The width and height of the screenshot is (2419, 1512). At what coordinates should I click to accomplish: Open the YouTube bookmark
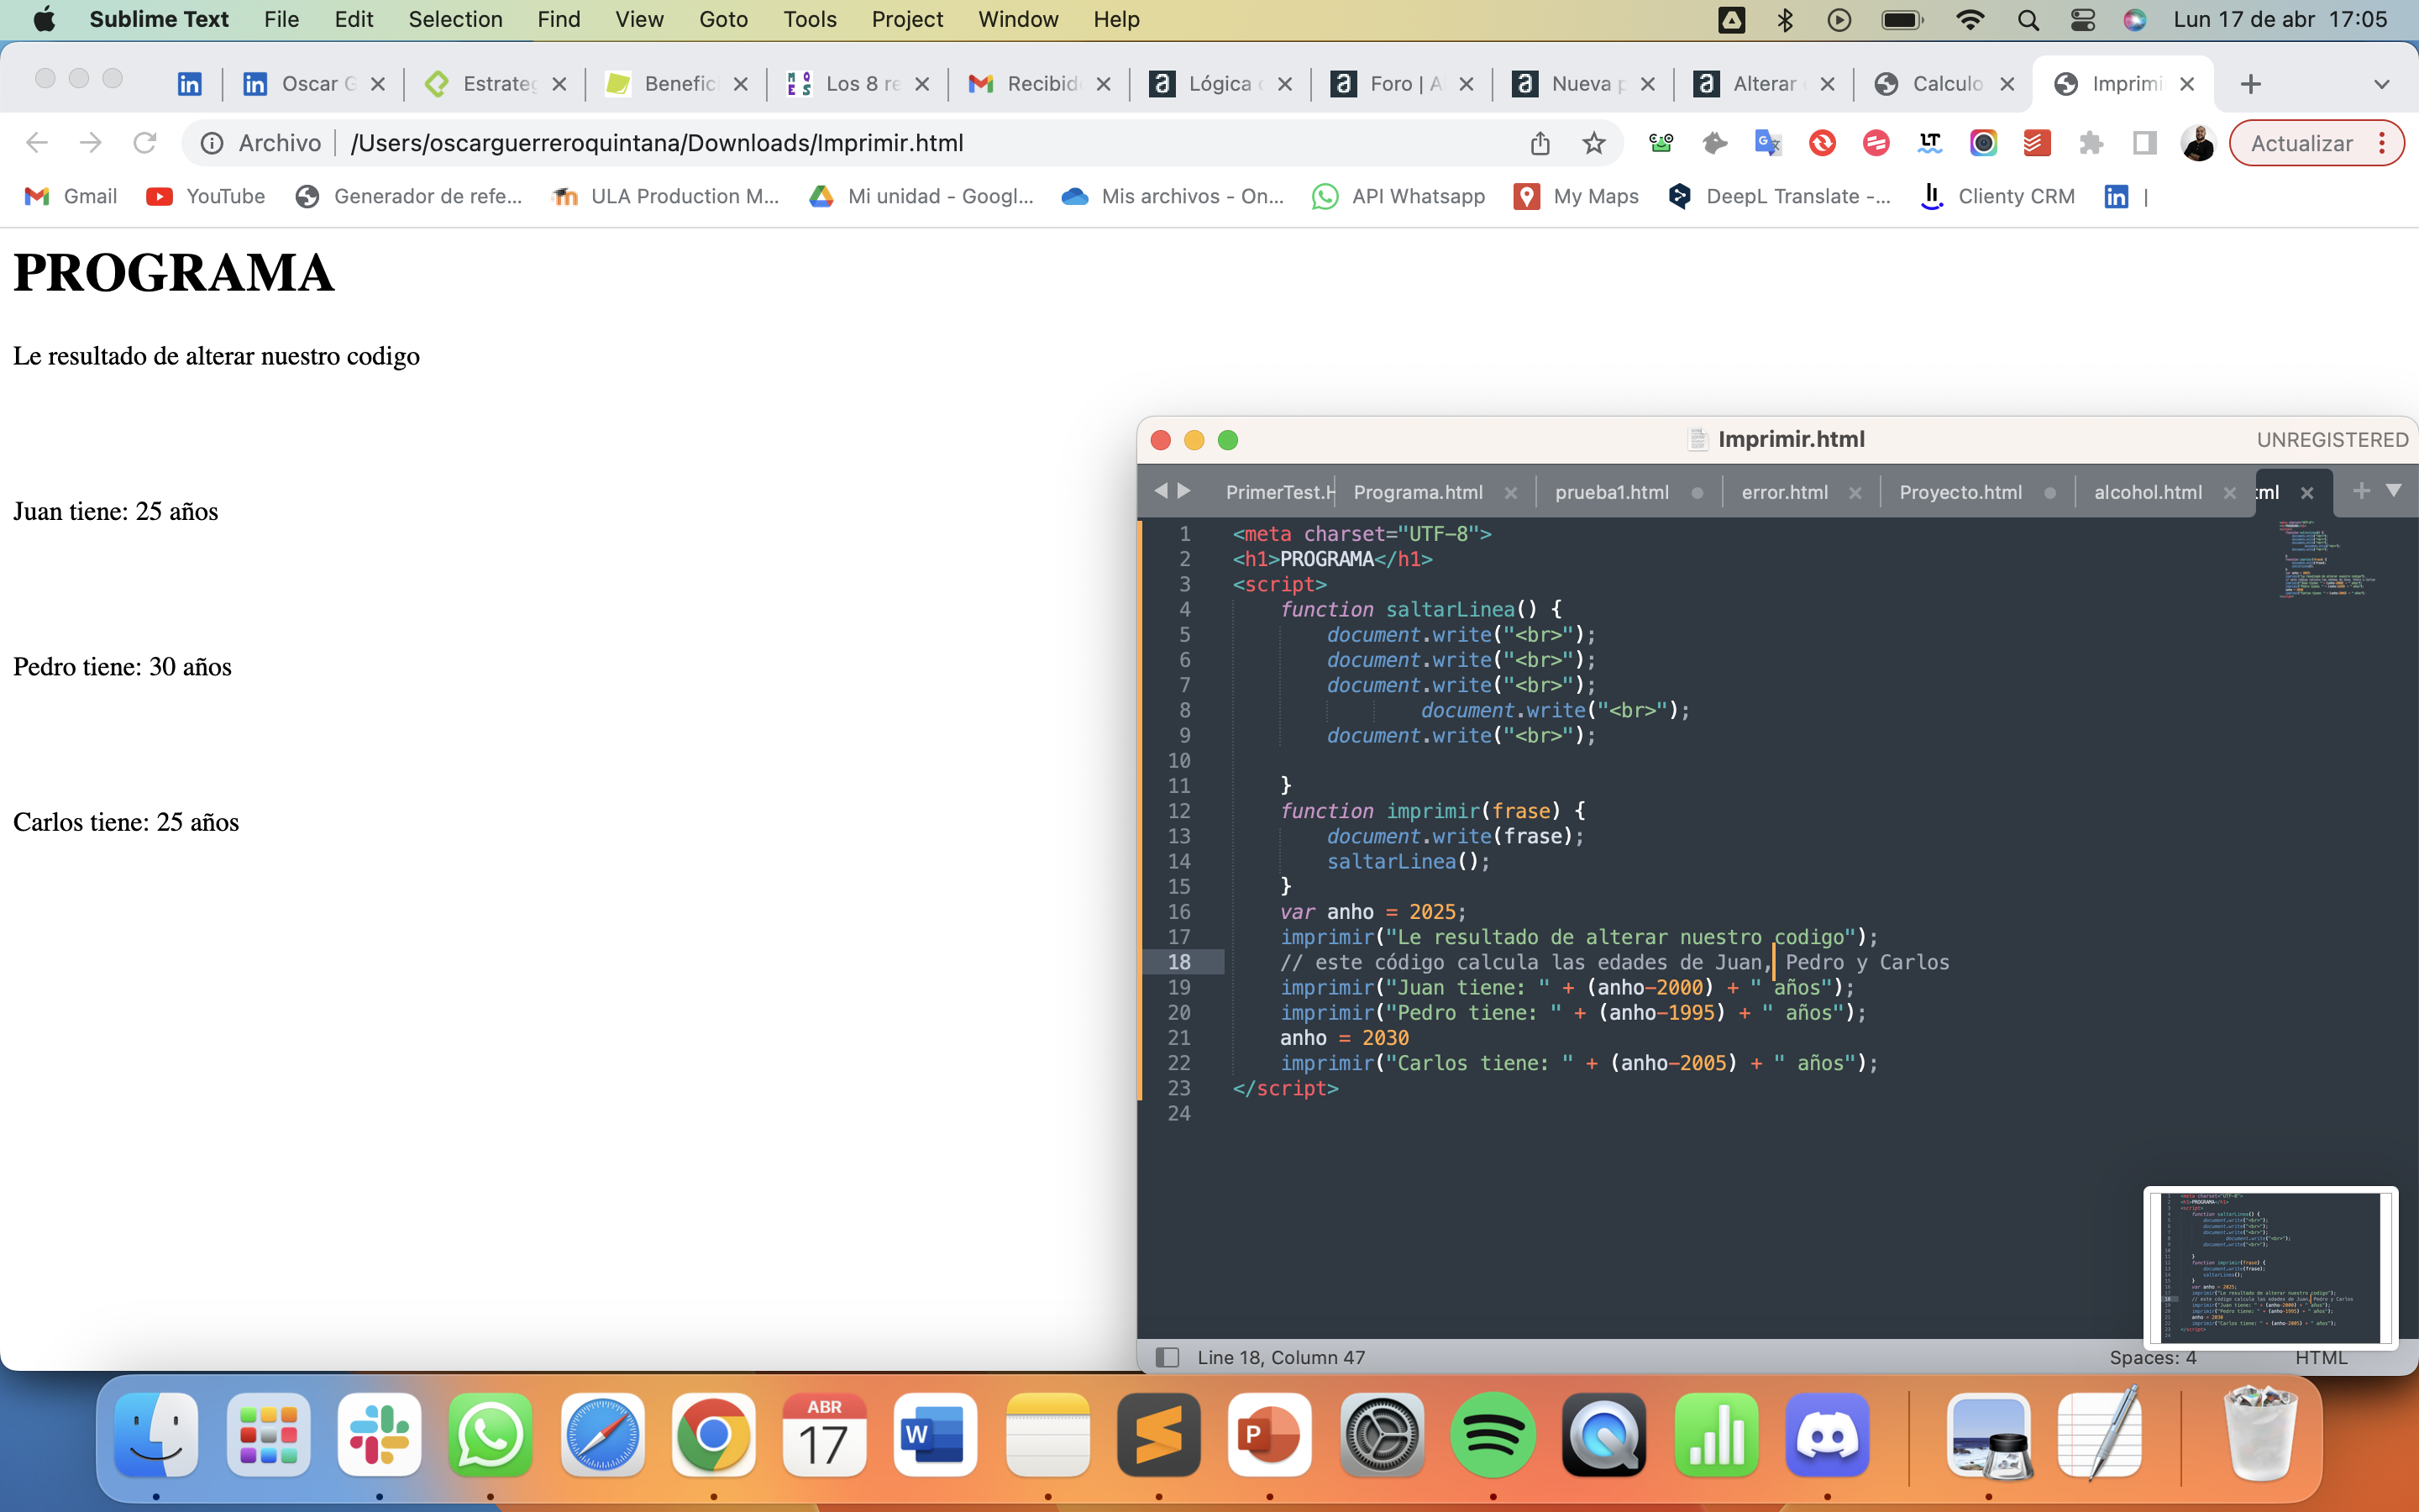(206, 196)
